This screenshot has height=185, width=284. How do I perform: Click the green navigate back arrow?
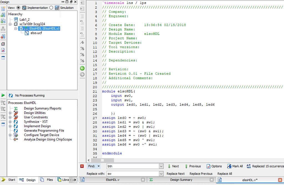coord(82,68)
